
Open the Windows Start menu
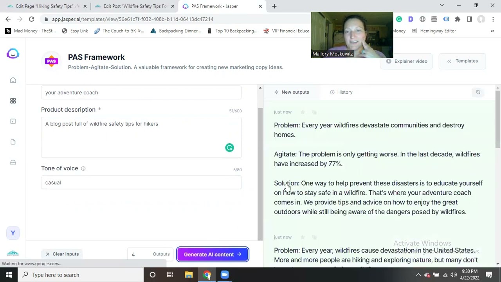[x=9, y=275]
